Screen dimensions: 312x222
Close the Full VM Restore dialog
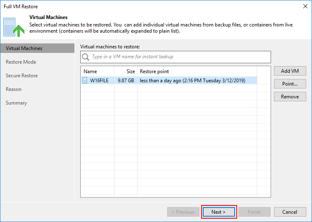point(305,6)
